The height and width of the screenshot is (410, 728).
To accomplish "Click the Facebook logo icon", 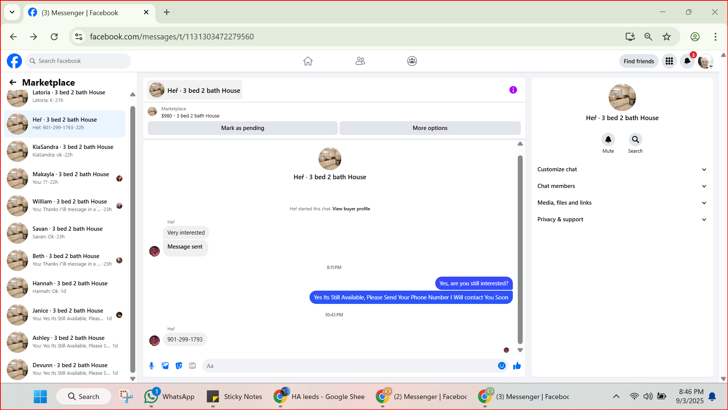I will (14, 61).
